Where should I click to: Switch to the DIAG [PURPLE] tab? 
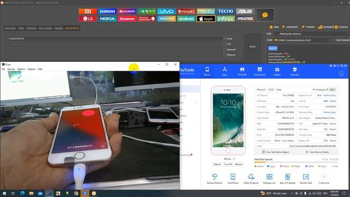(72, 28)
